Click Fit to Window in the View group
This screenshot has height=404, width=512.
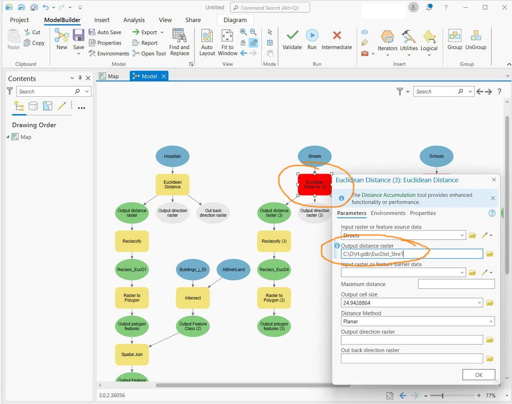coord(228,36)
